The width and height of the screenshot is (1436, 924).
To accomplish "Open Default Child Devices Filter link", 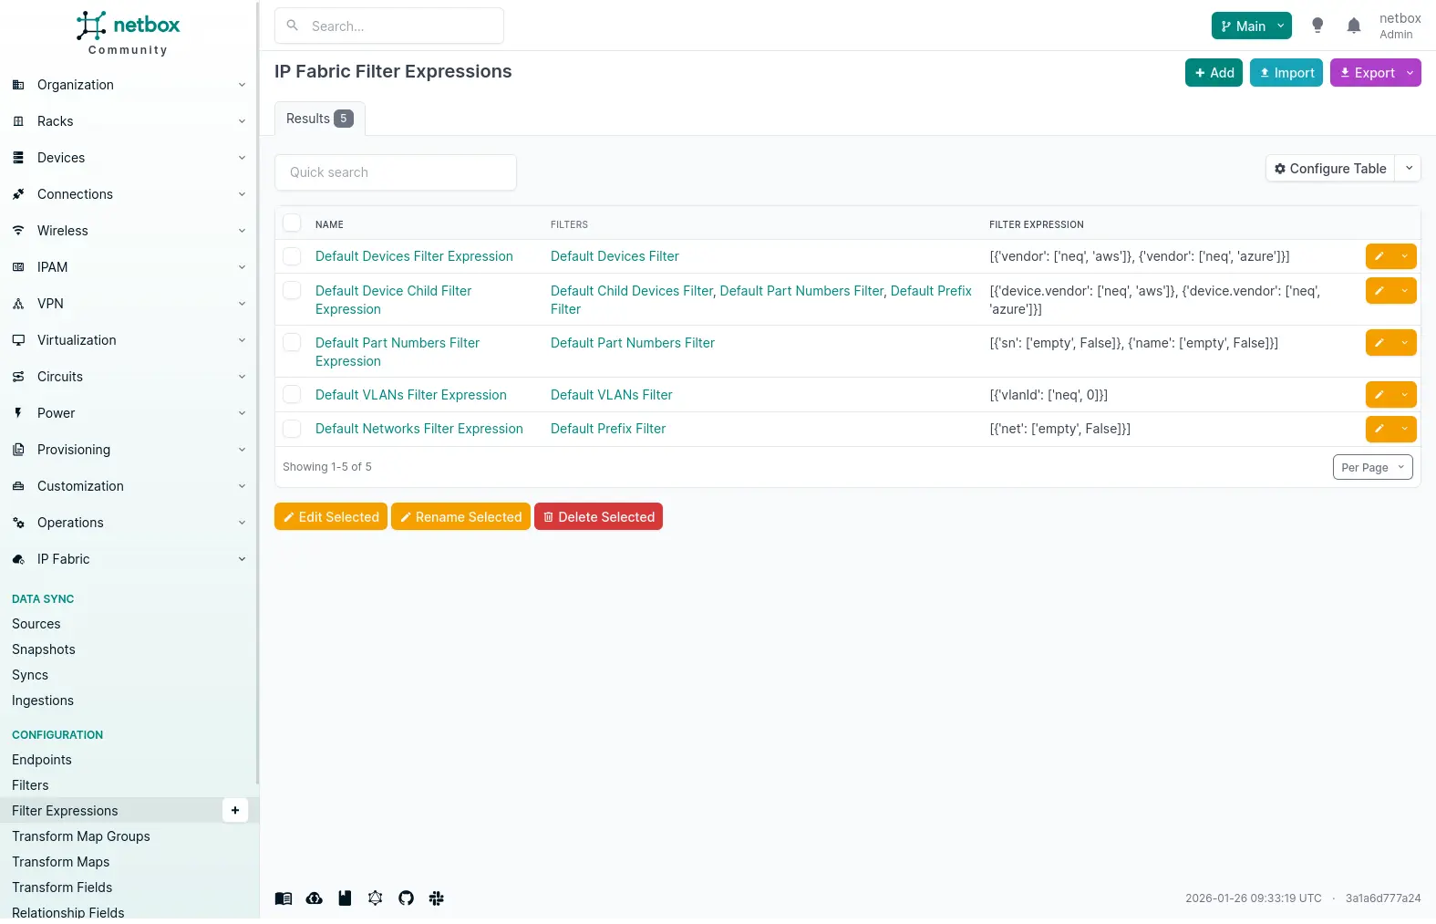I will click(632, 291).
